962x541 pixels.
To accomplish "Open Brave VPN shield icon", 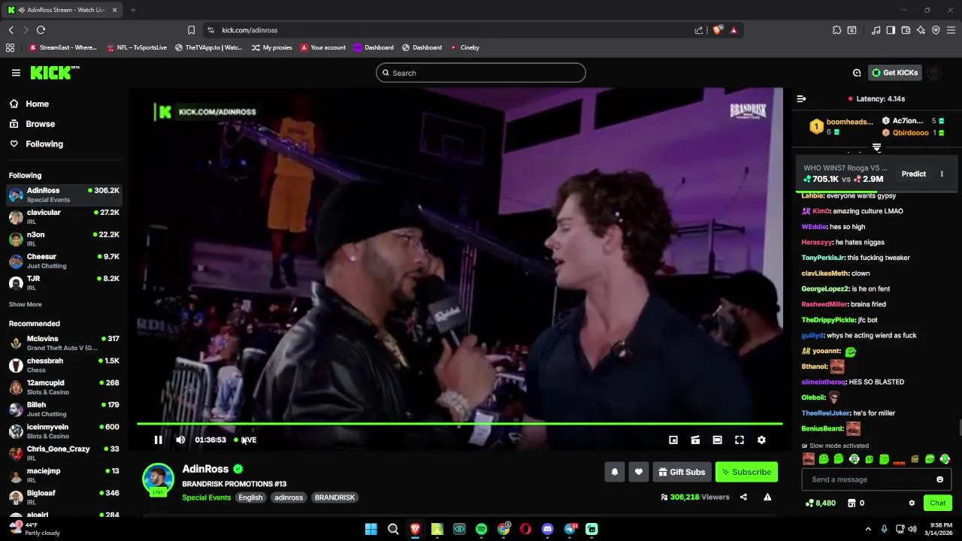I will point(936,30).
